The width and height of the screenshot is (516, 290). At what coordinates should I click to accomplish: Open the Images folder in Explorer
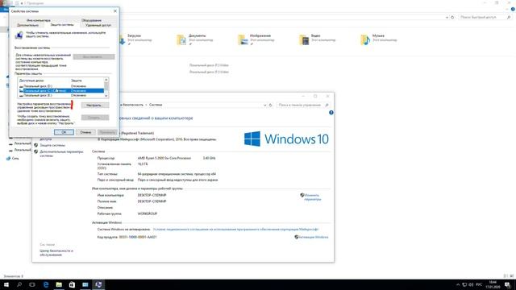point(256,39)
